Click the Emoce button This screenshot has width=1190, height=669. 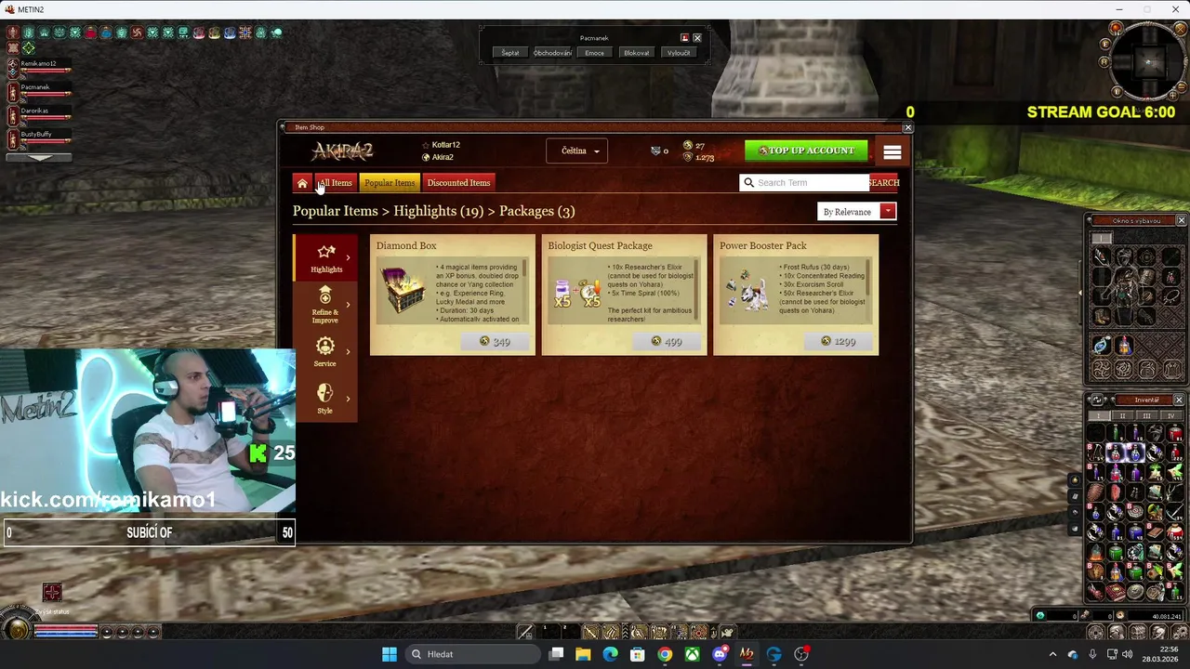[594, 53]
